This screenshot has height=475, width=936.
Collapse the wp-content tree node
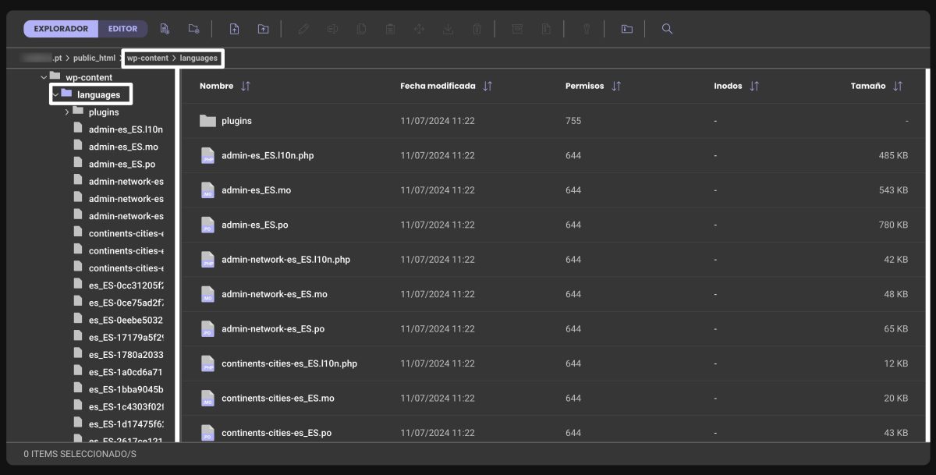tap(44, 77)
